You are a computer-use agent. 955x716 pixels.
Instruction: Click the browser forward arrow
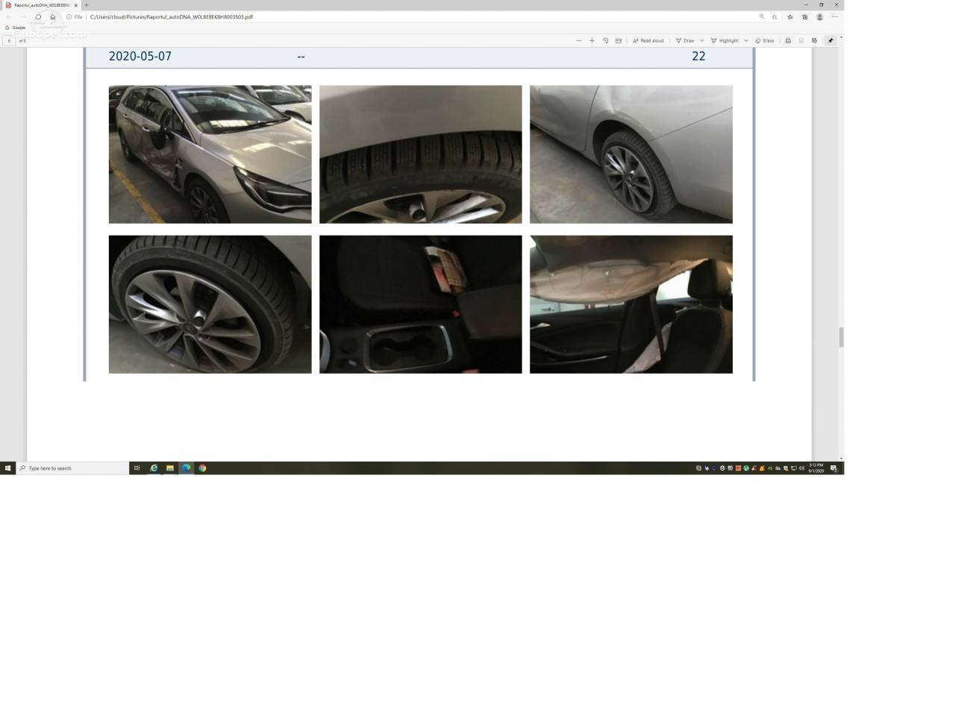pyautogui.click(x=23, y=16)
